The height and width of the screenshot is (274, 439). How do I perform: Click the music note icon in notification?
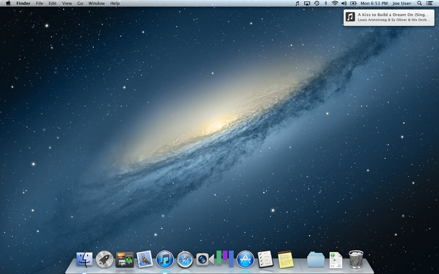[350, 17]
